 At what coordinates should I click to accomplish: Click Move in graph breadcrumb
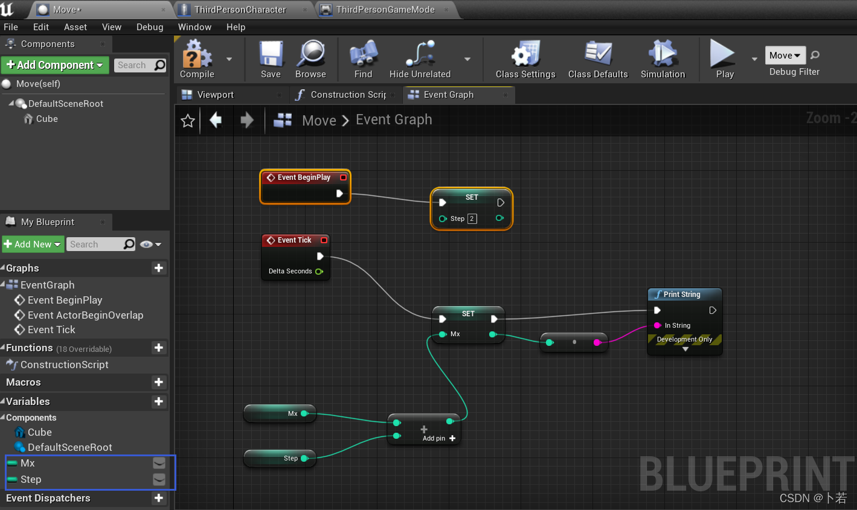(319, 121)
